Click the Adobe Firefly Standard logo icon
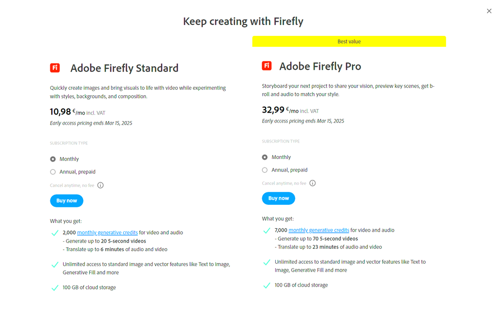 tap(55, 68)
